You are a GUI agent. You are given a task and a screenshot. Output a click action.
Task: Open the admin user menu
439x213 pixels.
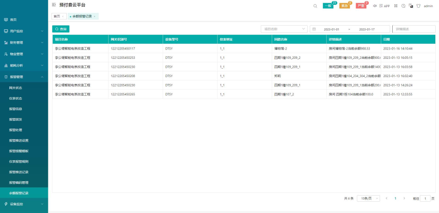(x=428, y=6)
